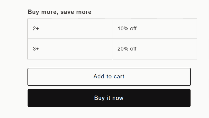Choose the second discount tier row

112,49
